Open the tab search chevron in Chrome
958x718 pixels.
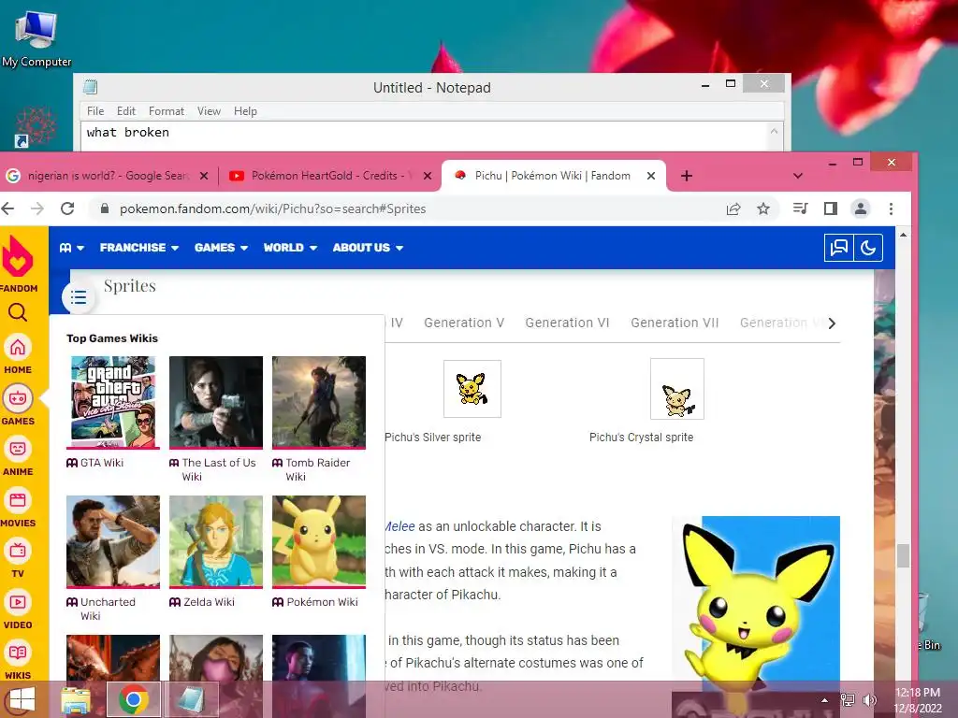(x=798, y=176)
